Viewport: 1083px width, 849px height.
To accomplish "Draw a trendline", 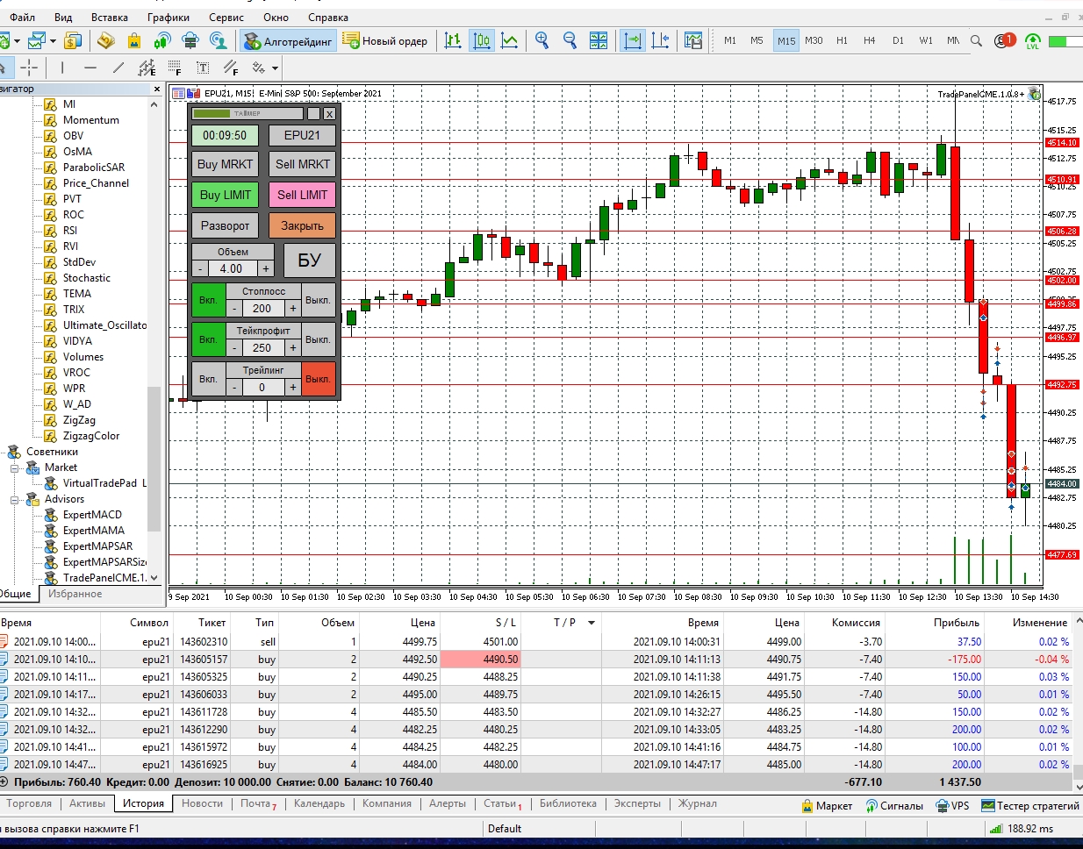I will pyautogui.click(x=118, y=68).
